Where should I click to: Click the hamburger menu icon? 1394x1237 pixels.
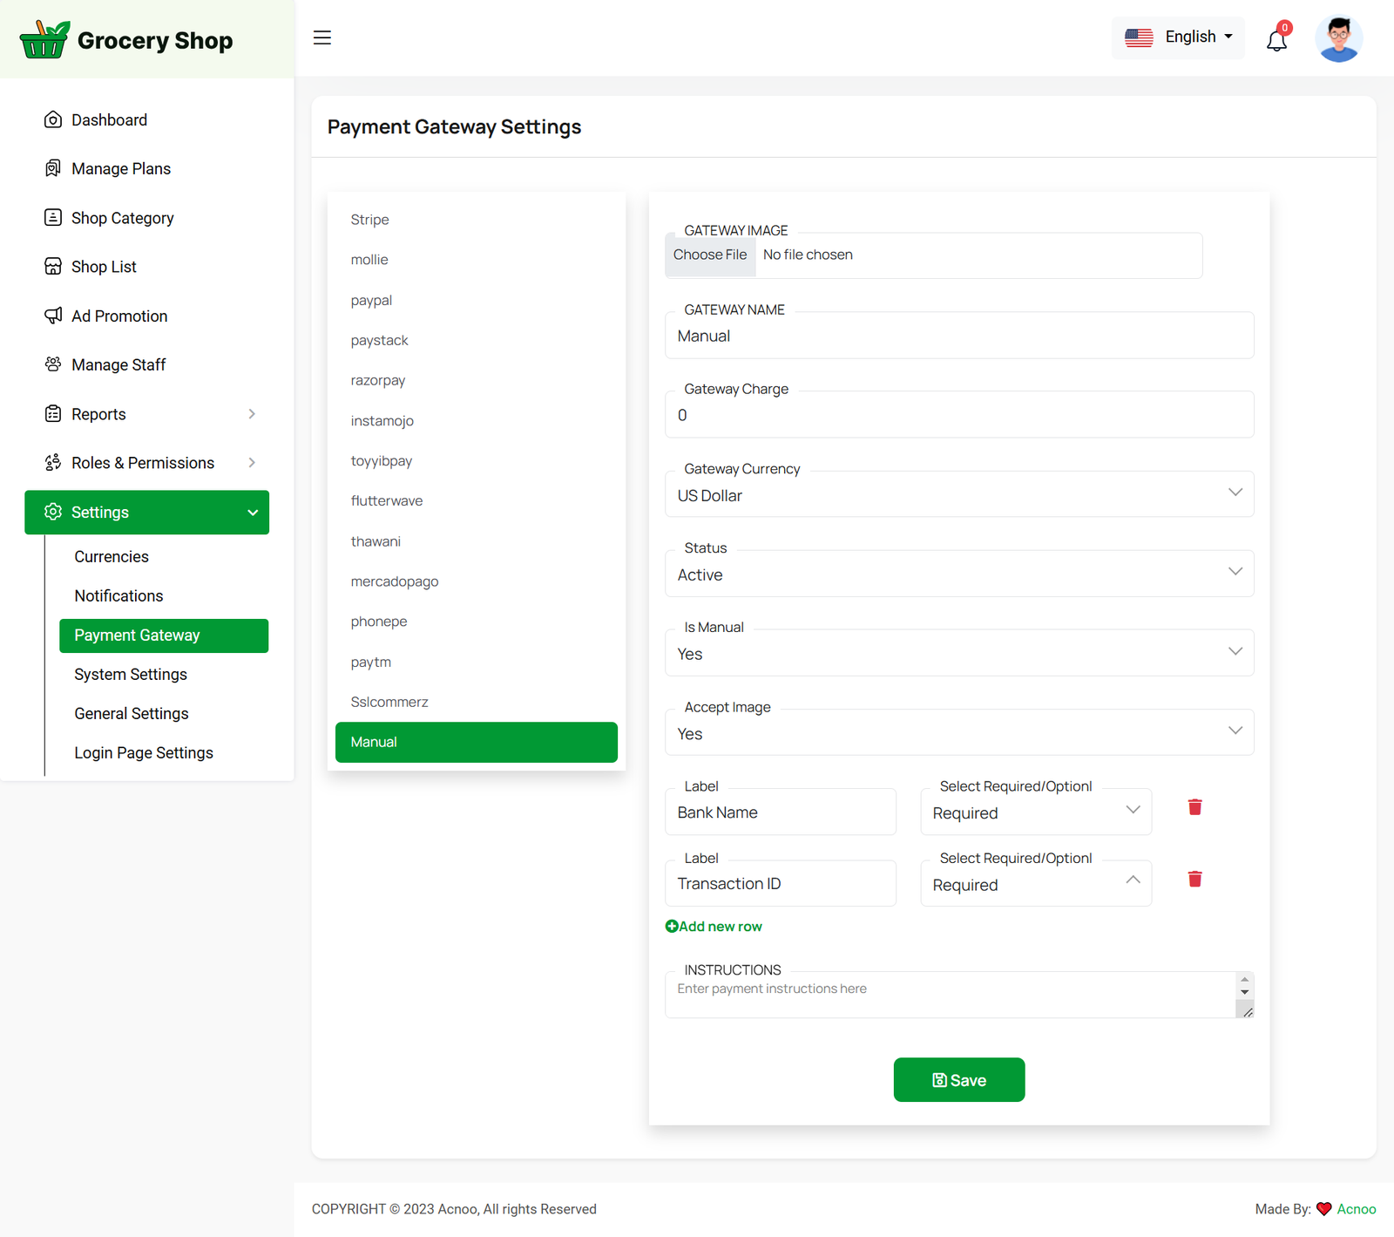click(322, 37)
